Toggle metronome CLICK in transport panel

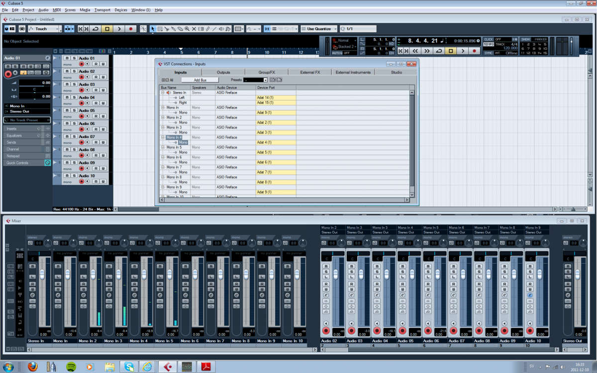pos(489,39)
